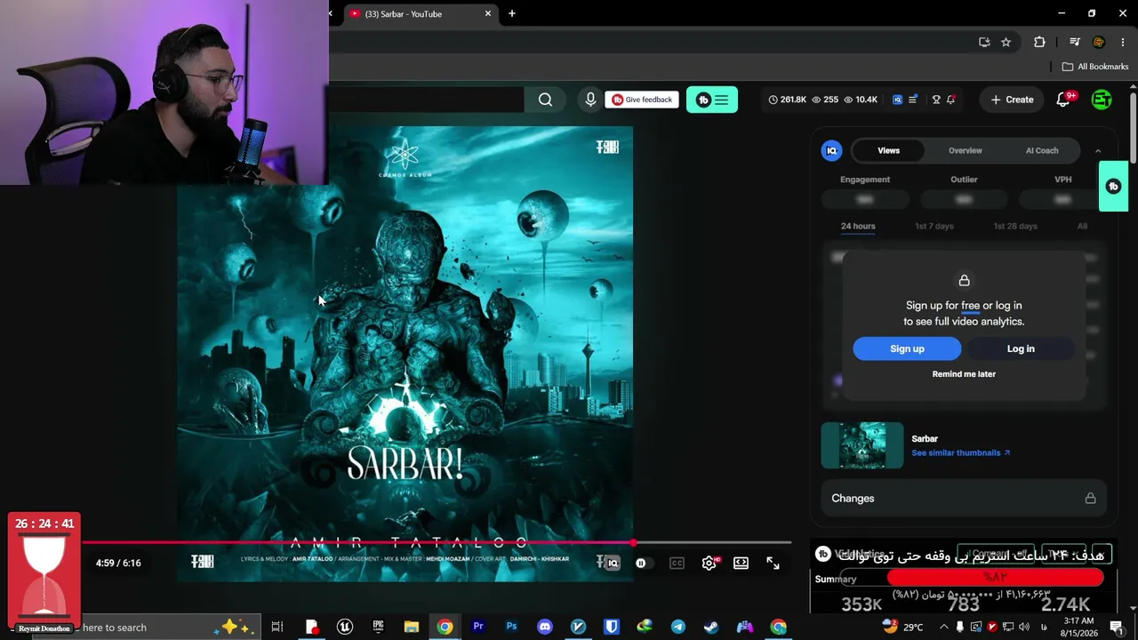Enter fullscreen from the player controls
The height and width of the screenshot is (640, 1138).
click(x=773, y=563)
